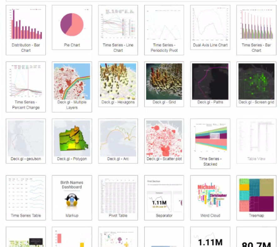Choose the Pie Chart visualization type
The image size is (280, 247).
72,27
